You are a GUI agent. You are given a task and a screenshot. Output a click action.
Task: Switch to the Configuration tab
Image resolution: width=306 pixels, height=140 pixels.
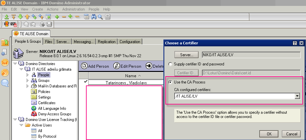(x=130, y=42)
